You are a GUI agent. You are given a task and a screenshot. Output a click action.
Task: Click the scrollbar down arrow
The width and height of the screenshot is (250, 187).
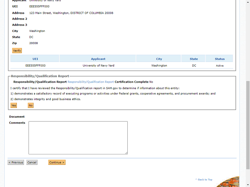click(x=248, y=185)
